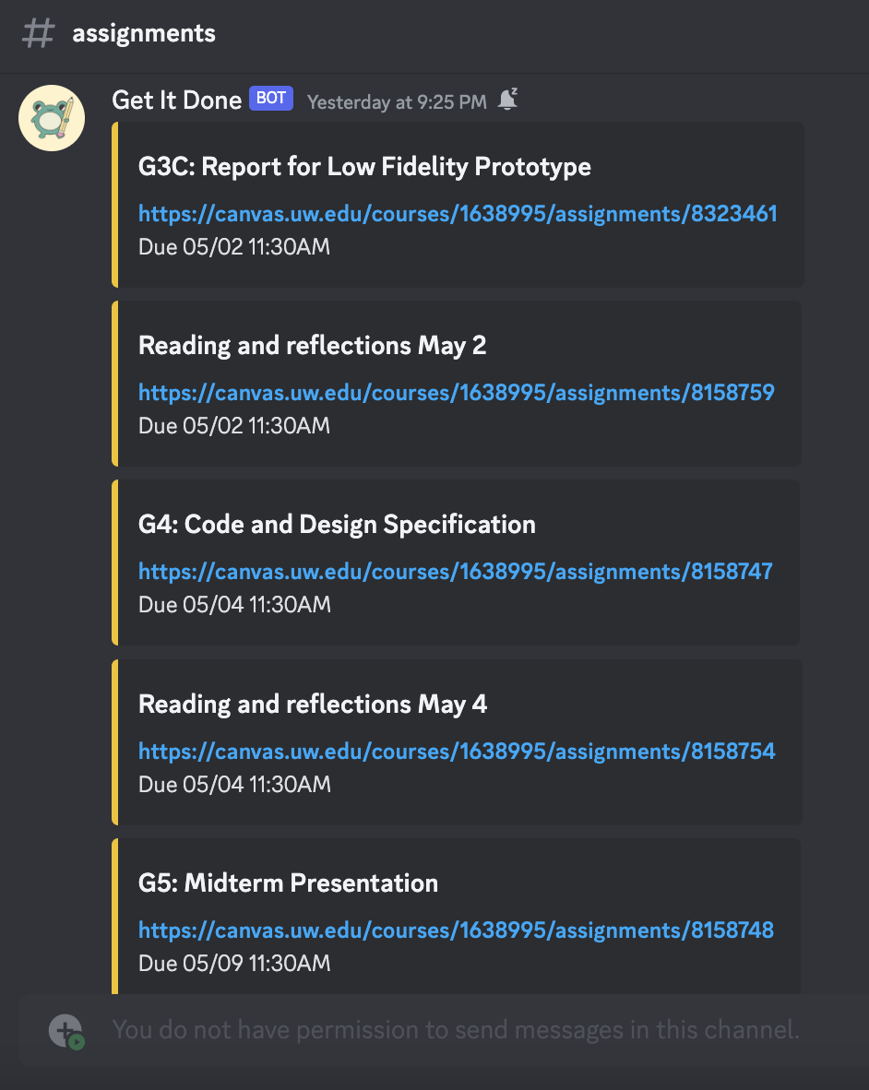Click the Get It Done bot username
The width and height of the screenshot is (869, 1090).
pos(176,100)
